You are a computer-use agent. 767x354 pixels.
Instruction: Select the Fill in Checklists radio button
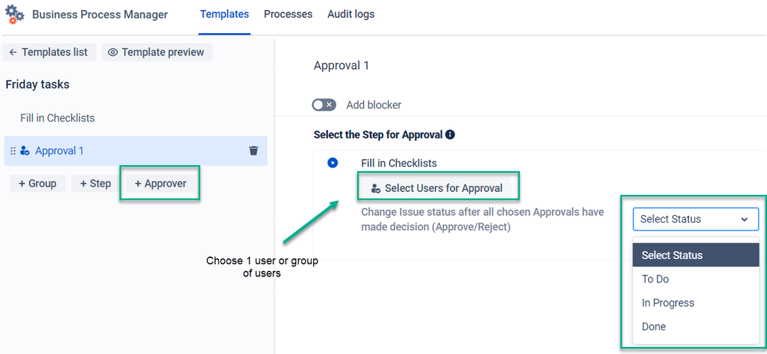[x=332, y=163]
